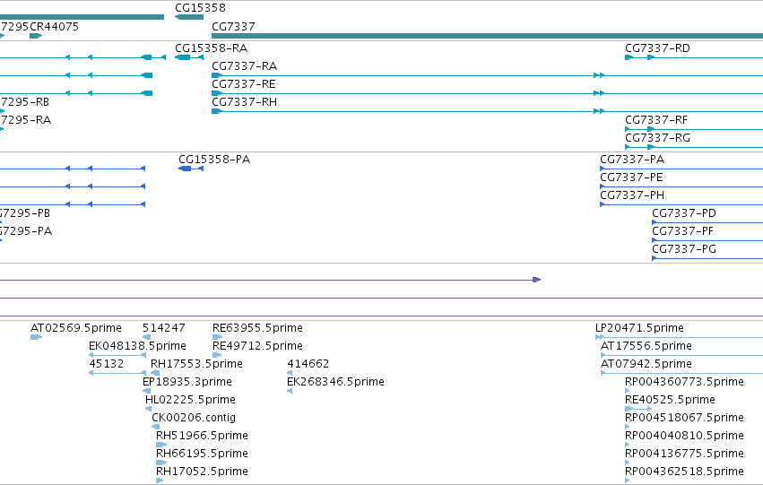The width and height of the screenshot is (763, 485).
Task: Click EP18935.3prime EST label
Action: point(186,382)
